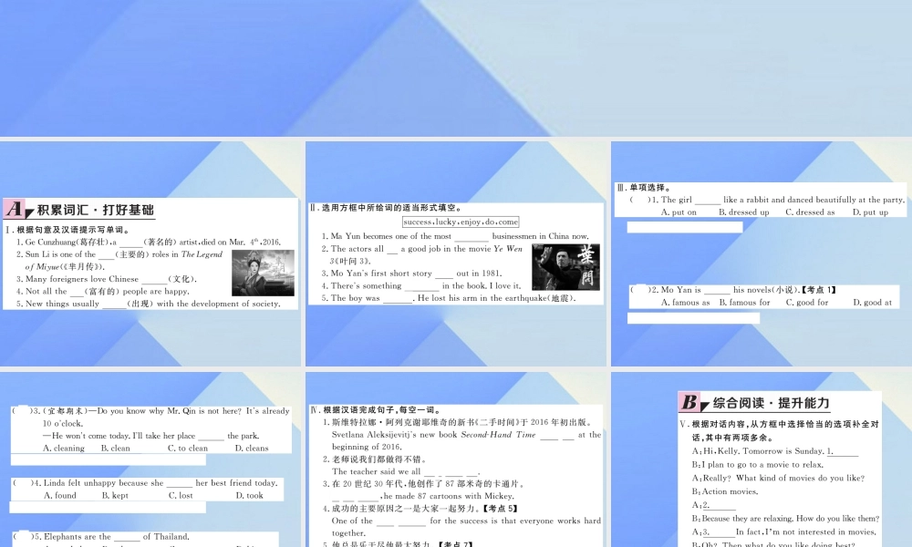Choose option 'D. put up'
912x547 pixels.
871,212
